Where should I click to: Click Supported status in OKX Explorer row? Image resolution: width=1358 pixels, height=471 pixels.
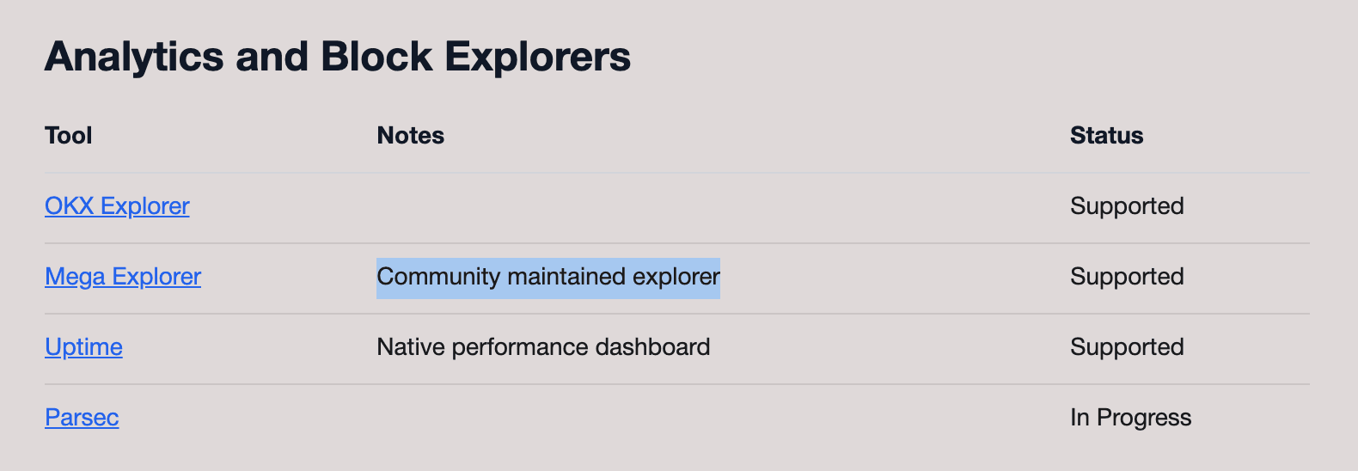pyautogui.click(x=1127, y=206)
